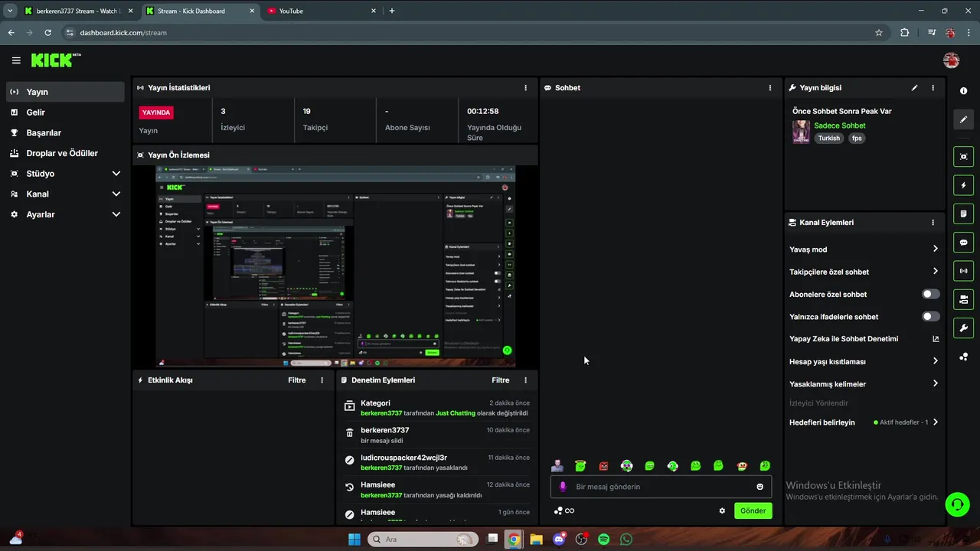Click ludicrouspacker42wcjl3r in moderation log
The image size is (980, 551).
point(403,458)
